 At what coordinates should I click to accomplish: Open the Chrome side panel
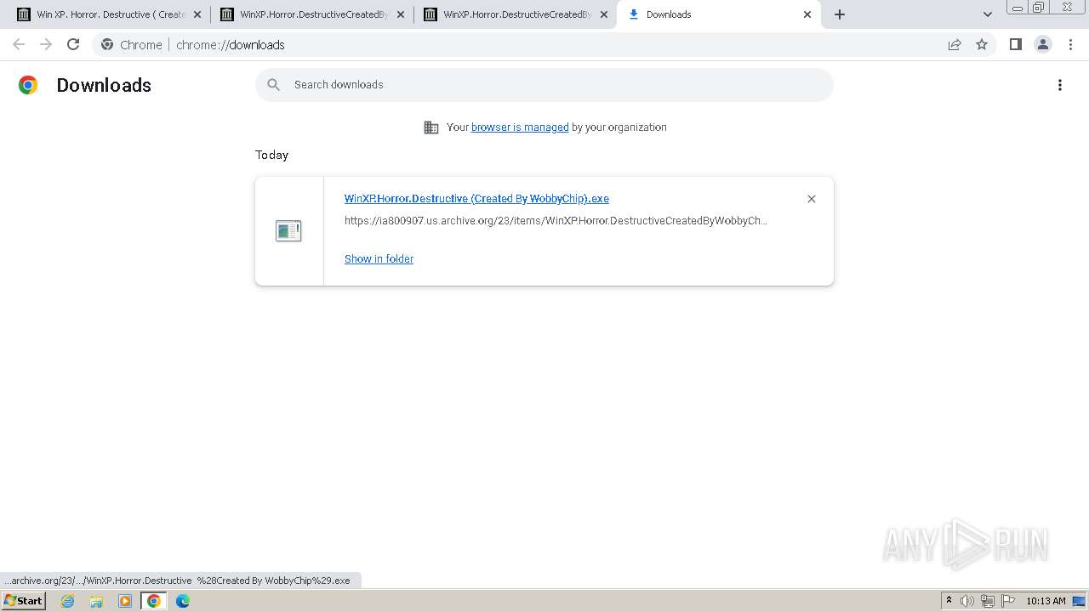point(1015,44)
